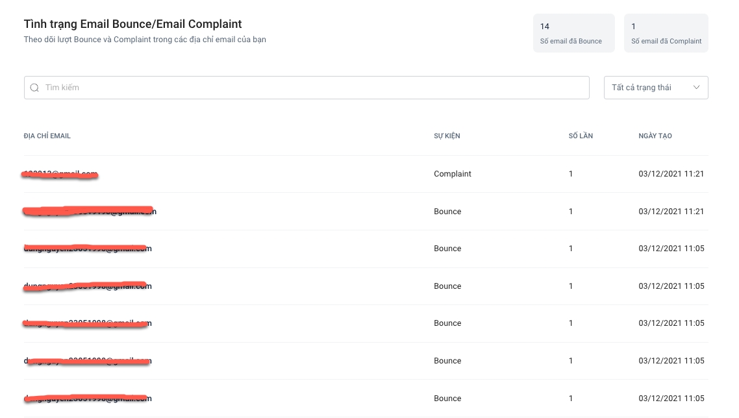Expand the status filter chevron arrow
This screenshot has width=739, height=418.
(697, 88)
